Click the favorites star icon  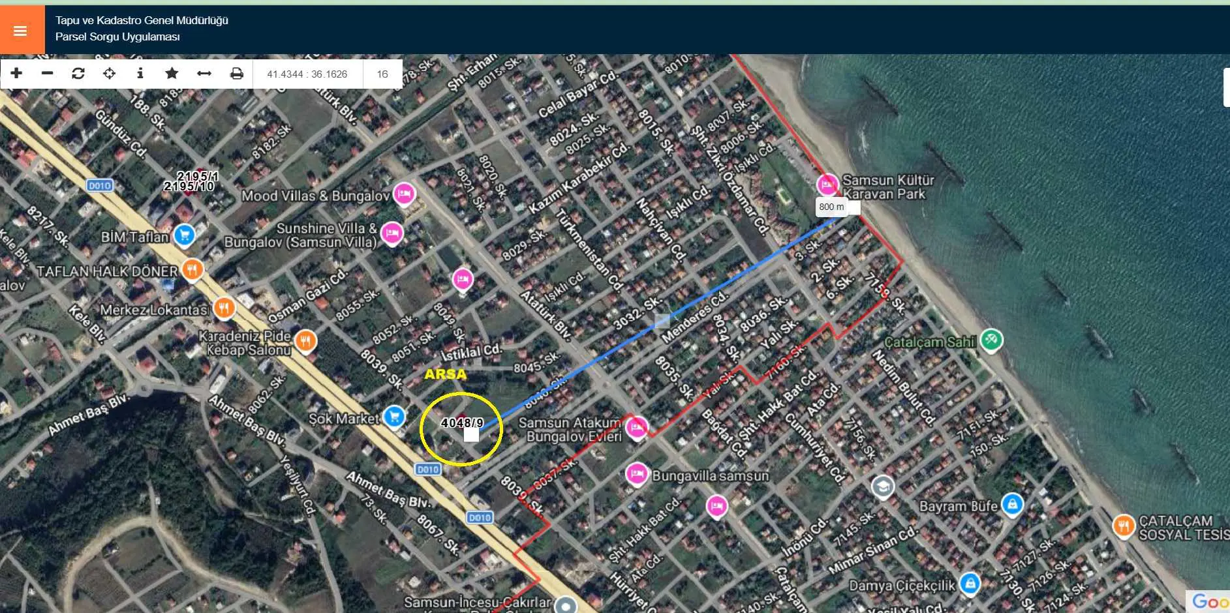point(172,74)
